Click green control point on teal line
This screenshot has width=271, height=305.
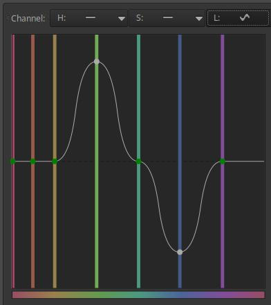[x=138, y=162]
